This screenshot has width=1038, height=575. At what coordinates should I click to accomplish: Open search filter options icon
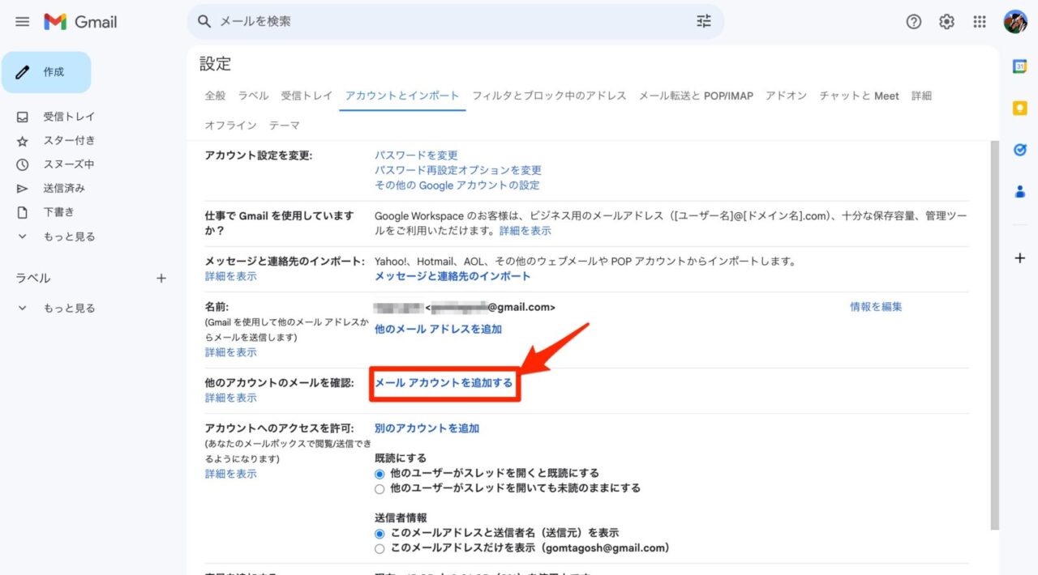point(703,21)
